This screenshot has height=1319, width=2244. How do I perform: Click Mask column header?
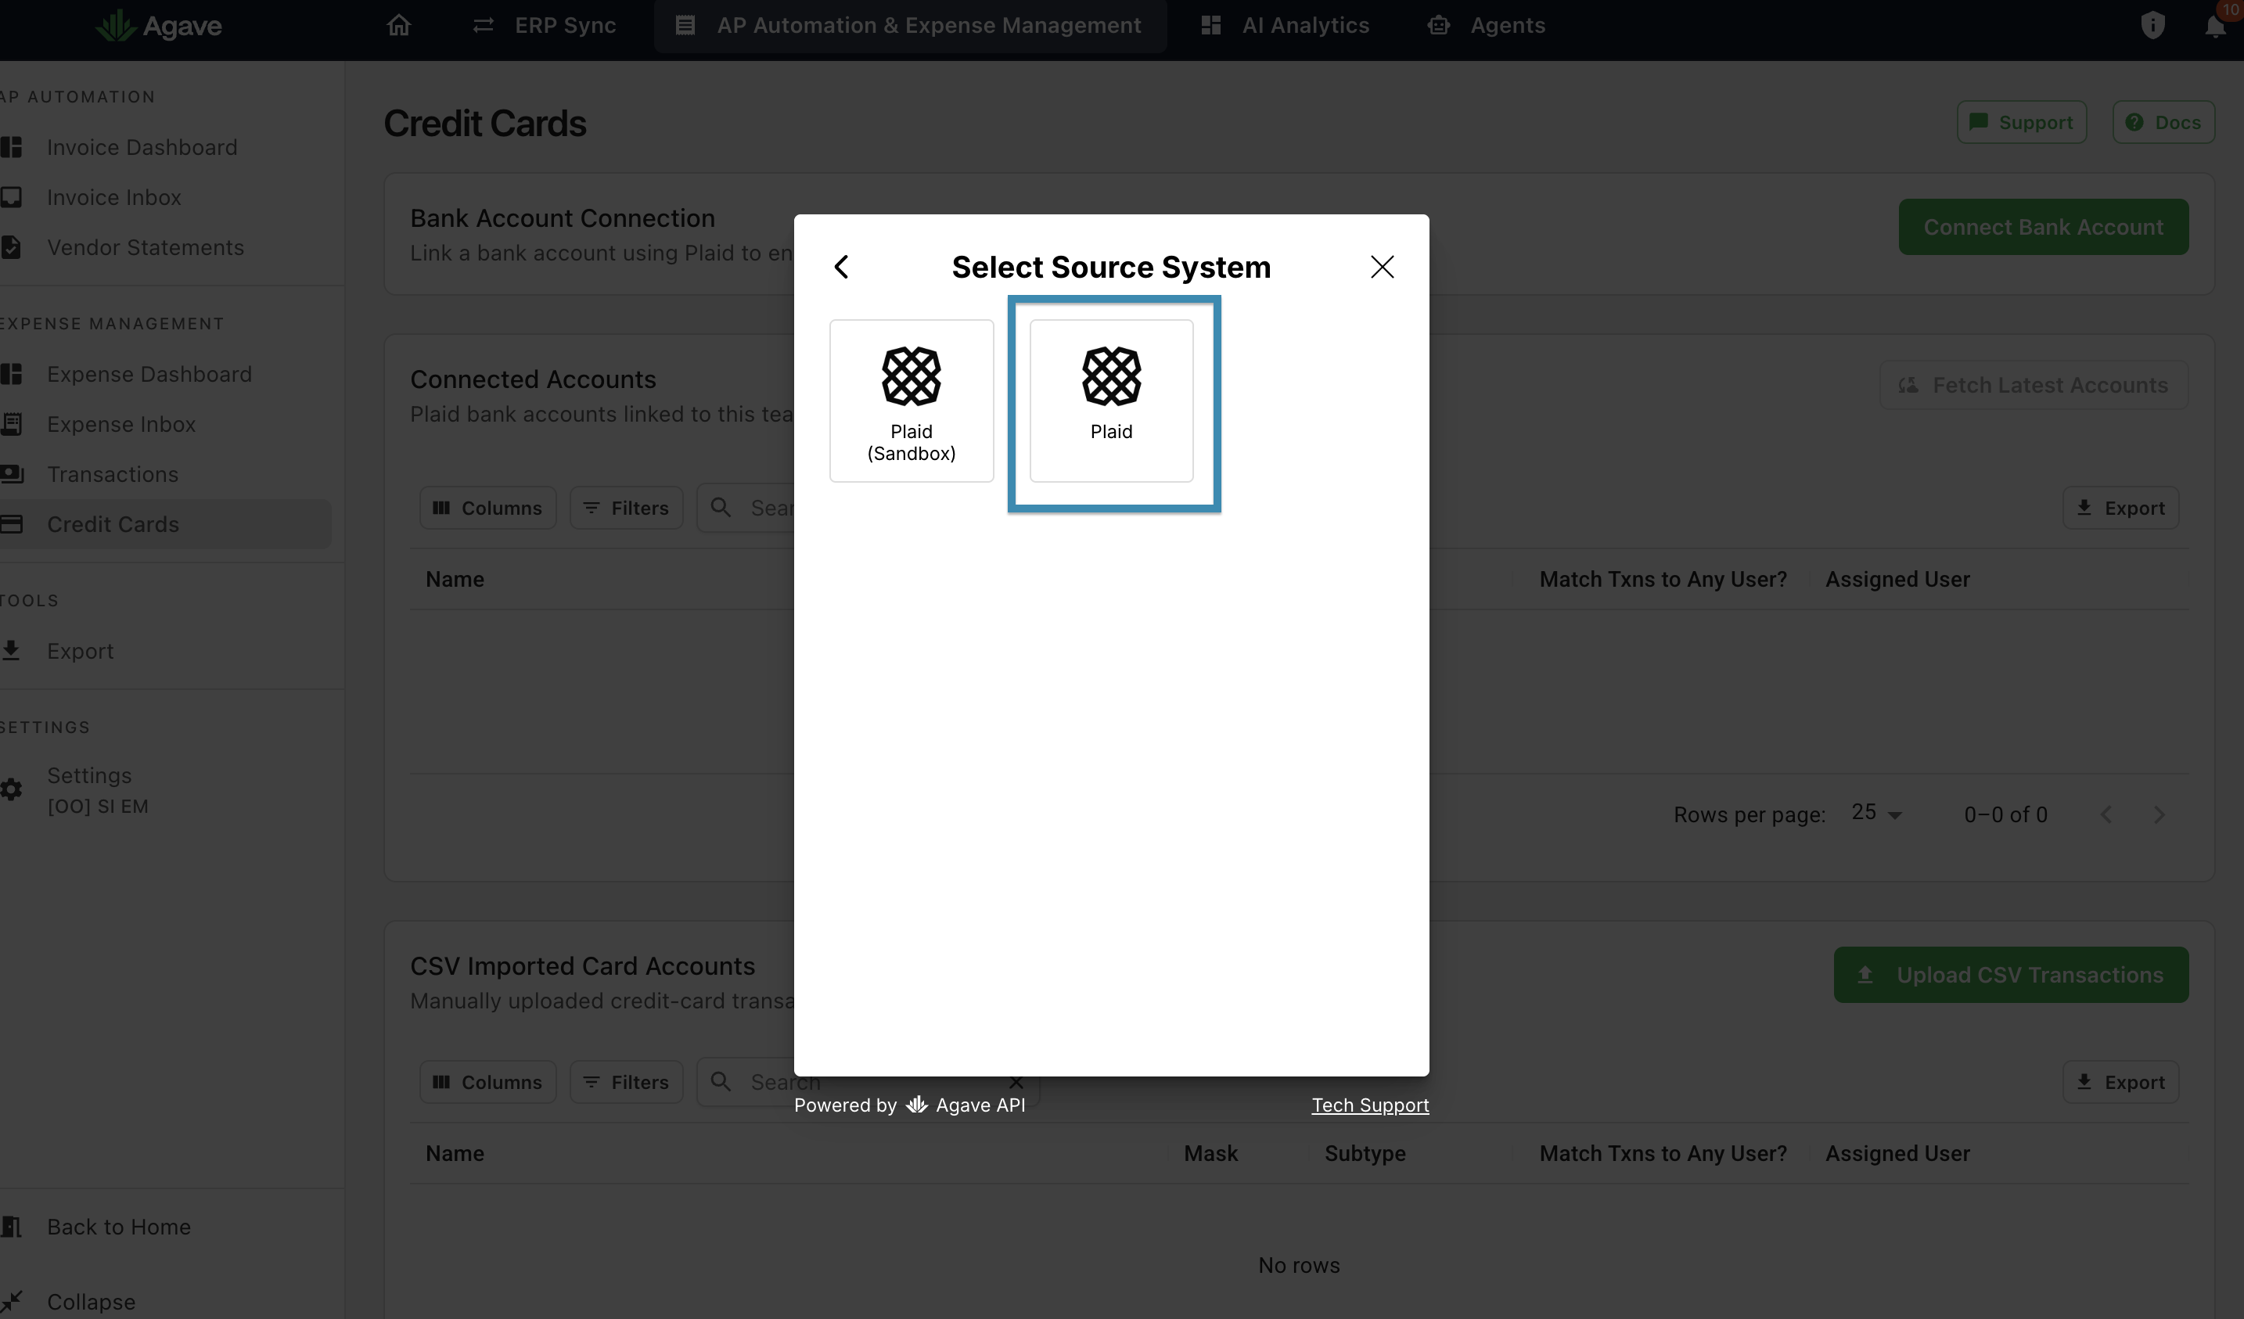[x=1210, y=1154]
